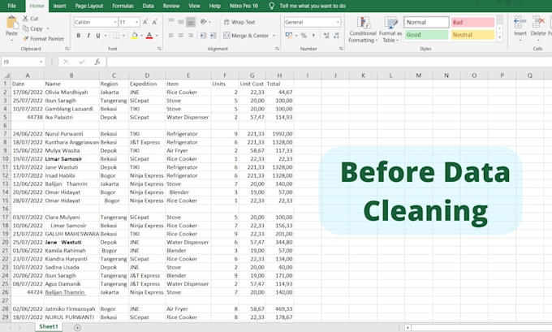Apply the Fill Color bucket
Viewport: 552px width, 332px height.
[x=135, y=36]
